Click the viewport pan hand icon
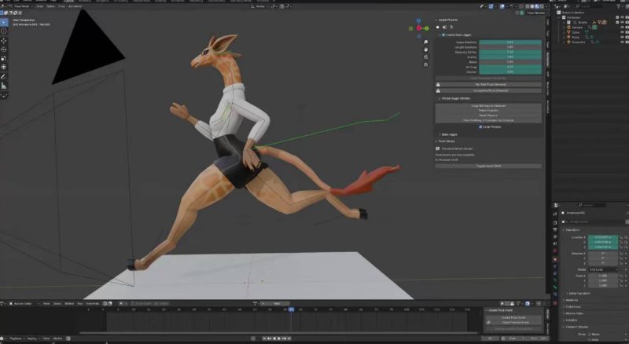 click(425, 49)
